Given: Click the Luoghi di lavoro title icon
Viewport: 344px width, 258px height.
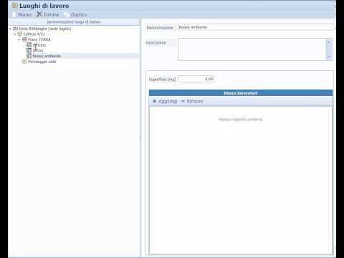Looking at the screenshot, I should pyautogui.click(x=15, y=5).
